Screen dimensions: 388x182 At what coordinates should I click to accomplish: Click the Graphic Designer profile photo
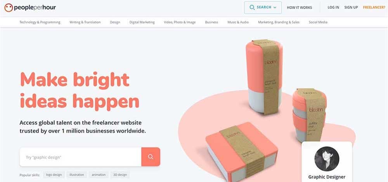pyautogui.click(x=327, y=159)
